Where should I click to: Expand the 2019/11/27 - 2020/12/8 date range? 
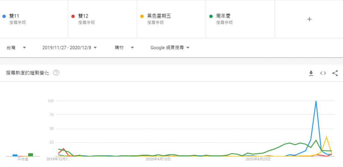[x=70, y=48]
